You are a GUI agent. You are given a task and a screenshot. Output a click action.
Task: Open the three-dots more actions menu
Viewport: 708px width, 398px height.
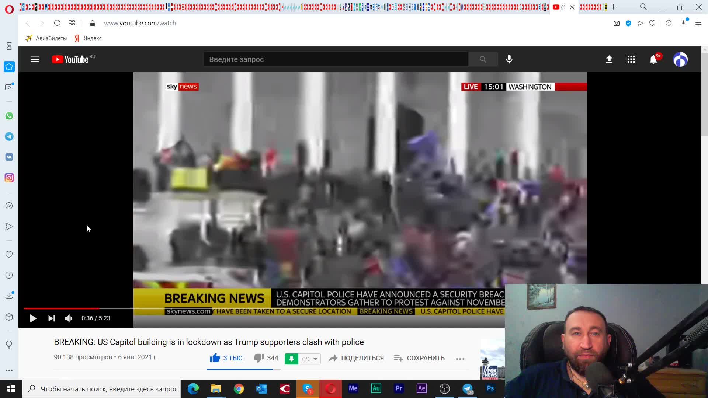click(460, 359)
